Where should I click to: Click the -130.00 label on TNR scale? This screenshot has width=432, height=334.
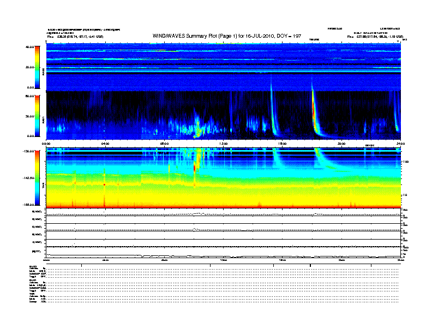tap(28, 151)
